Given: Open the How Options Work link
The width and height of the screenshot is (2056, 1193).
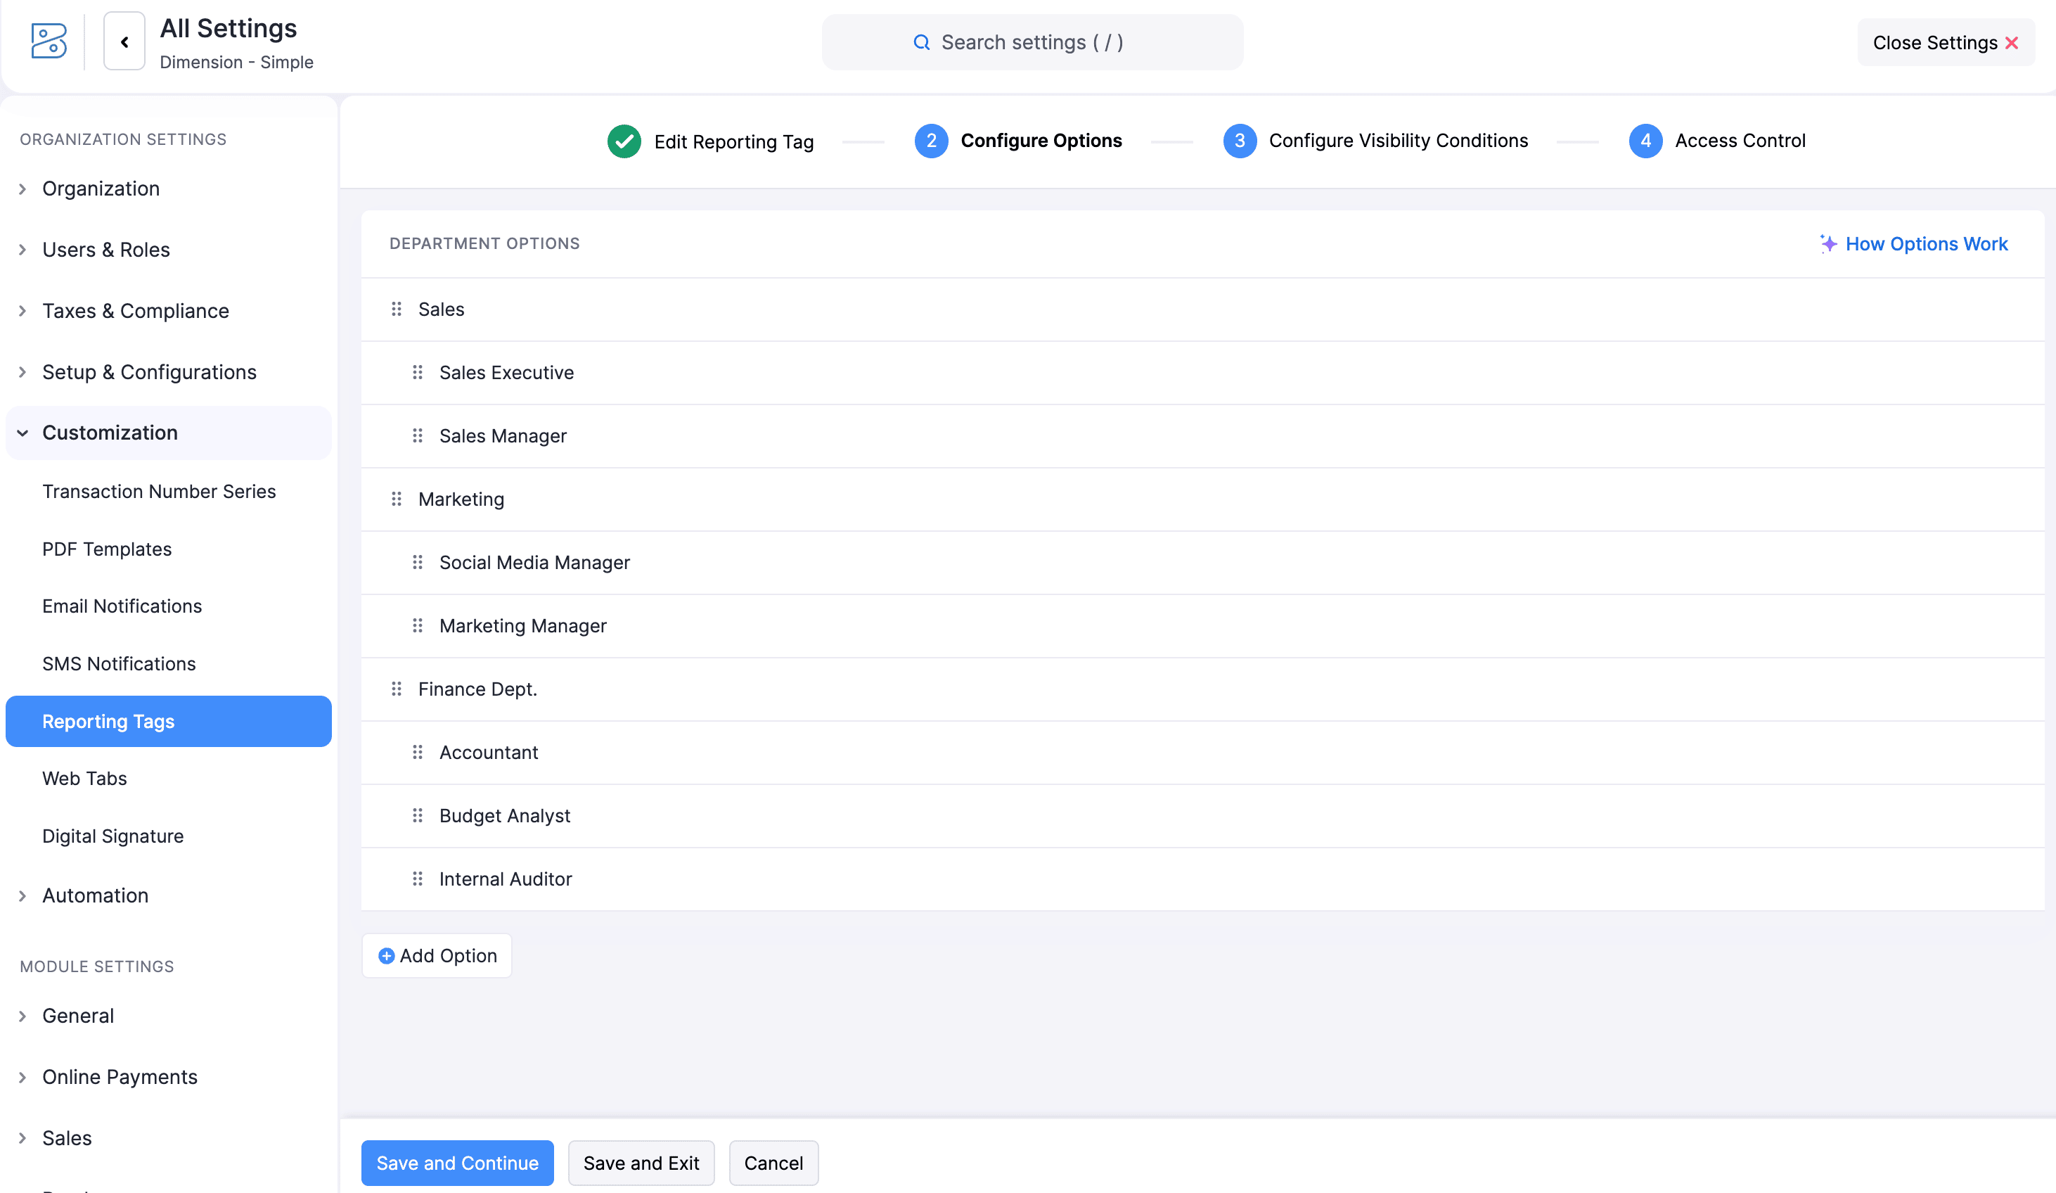Looking at the screenshot, I should pyautogui.click(x=1927, y=243).
